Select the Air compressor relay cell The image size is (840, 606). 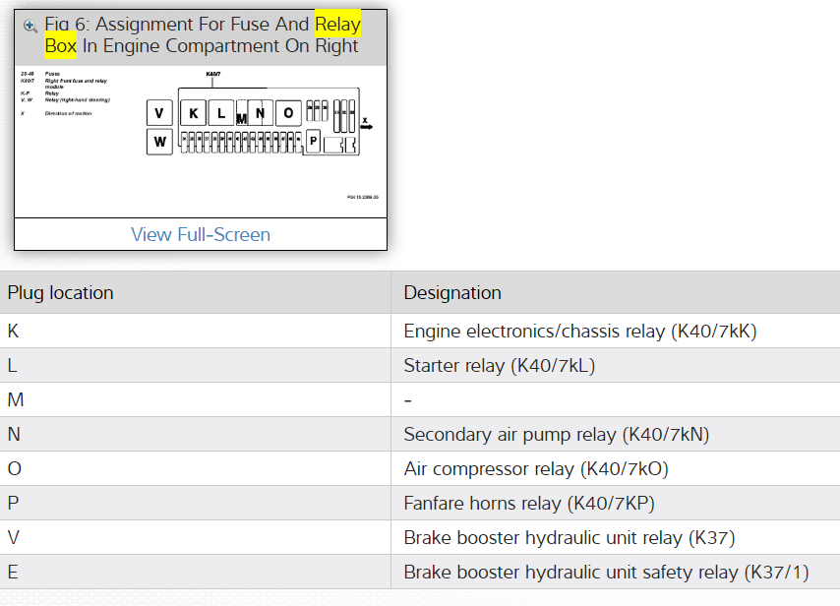coord(536,468)
